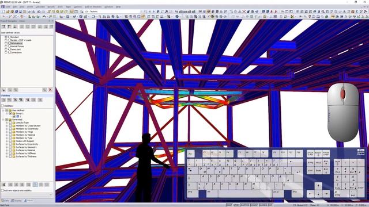Select the 2_Deformations view radio button

click(x=6, y=43)
